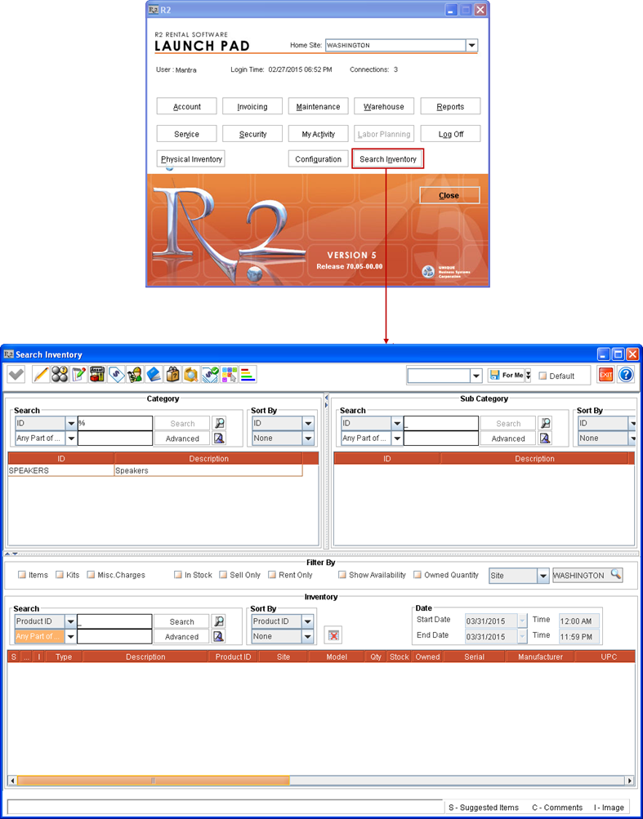Click the box with magnifier toolbar icon

191,375
